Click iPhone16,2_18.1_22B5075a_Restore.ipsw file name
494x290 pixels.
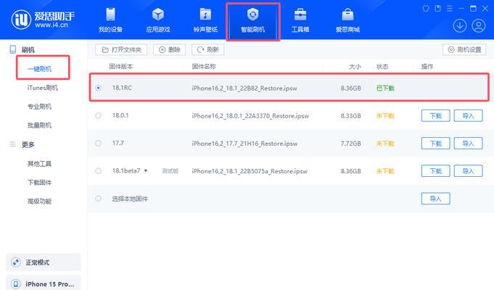coord(250,171)
